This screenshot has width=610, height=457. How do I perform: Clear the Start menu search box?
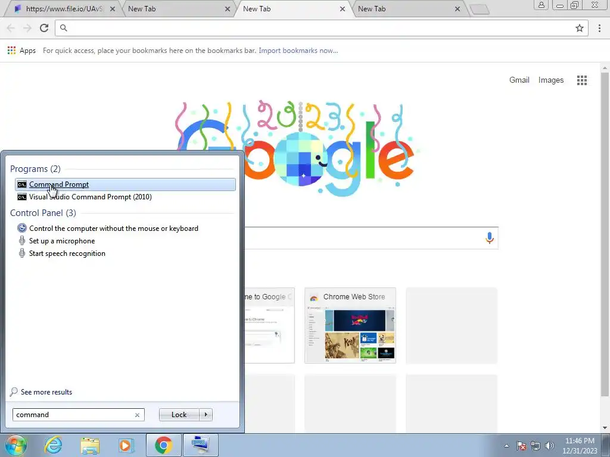137,415
